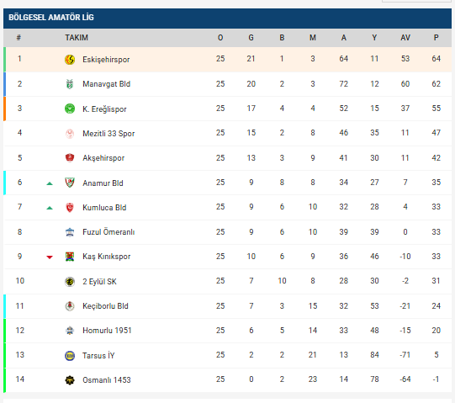Click the TAKIM column header

point(77,38)
